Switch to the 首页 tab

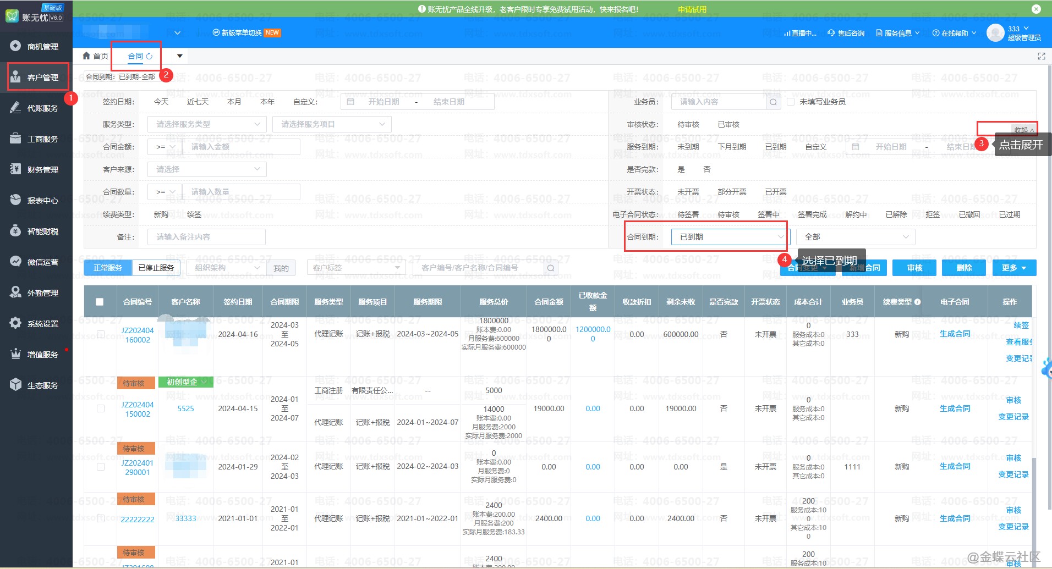point(95,56)
